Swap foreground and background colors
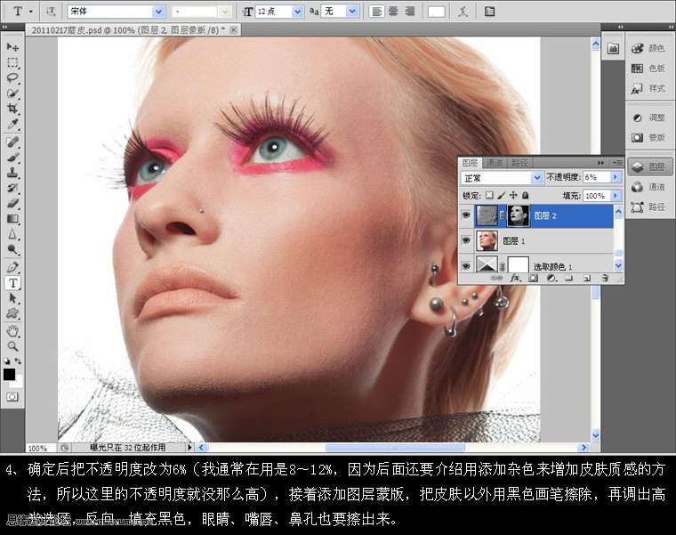Image resolution: width=676 pixels, height=535 pixels. click(x=18, y=361)
